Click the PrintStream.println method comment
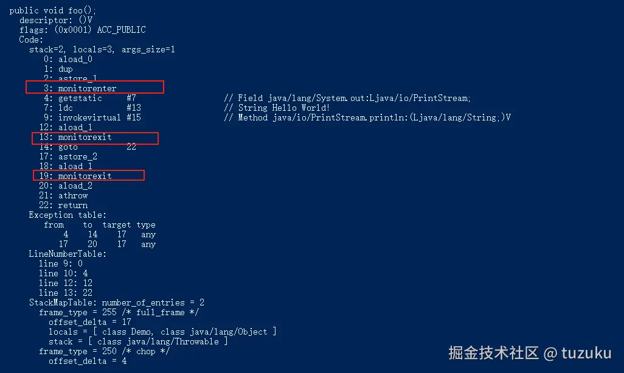This screenshot has width=624, height=373. pos(367,117)
